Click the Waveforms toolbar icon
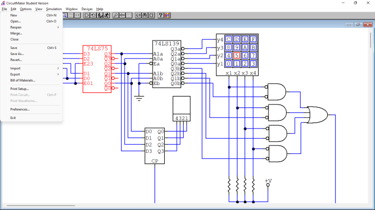The width and height of the screenshot is (375, 210). (x=129, y=15)
